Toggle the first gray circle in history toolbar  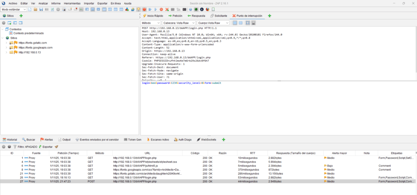click(x=4, y=147)
